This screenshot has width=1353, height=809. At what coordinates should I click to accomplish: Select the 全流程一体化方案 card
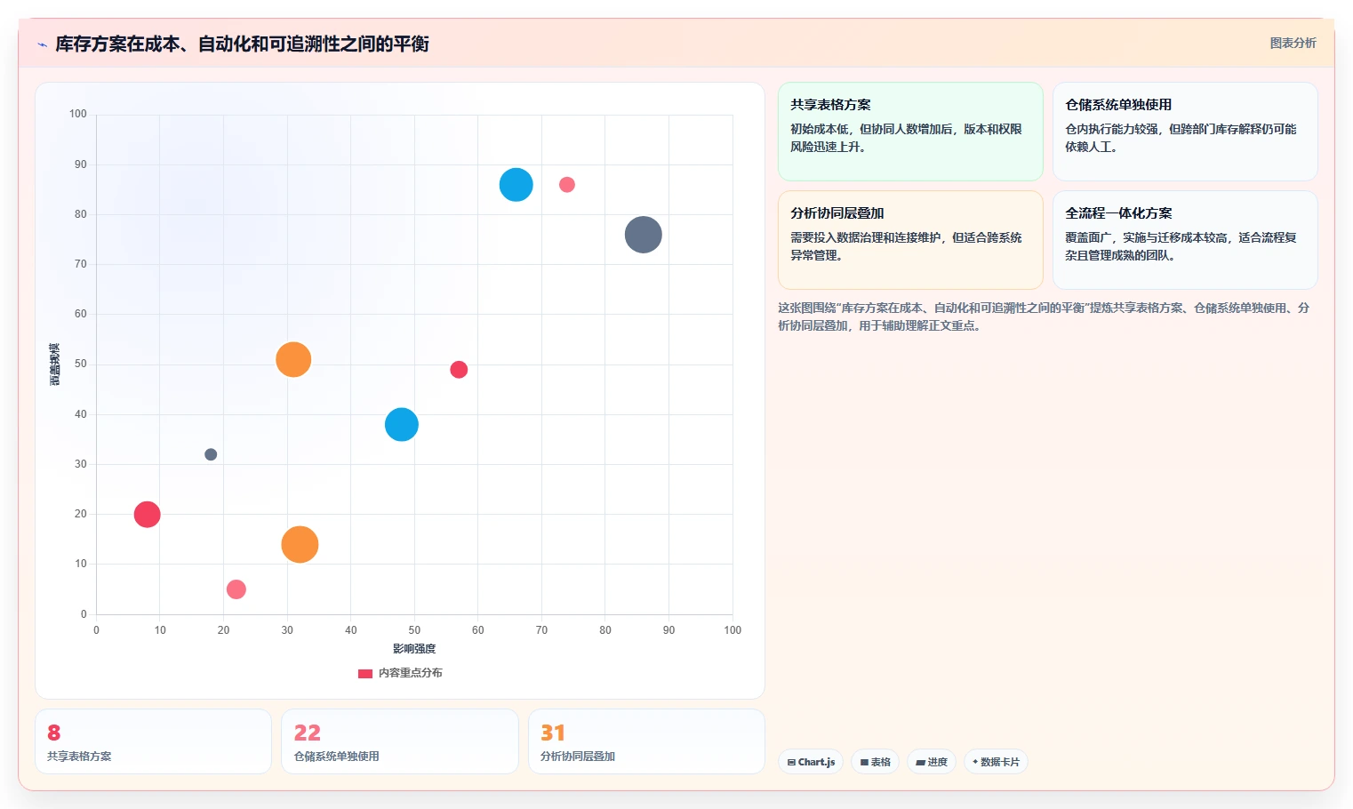point(1185,240)
